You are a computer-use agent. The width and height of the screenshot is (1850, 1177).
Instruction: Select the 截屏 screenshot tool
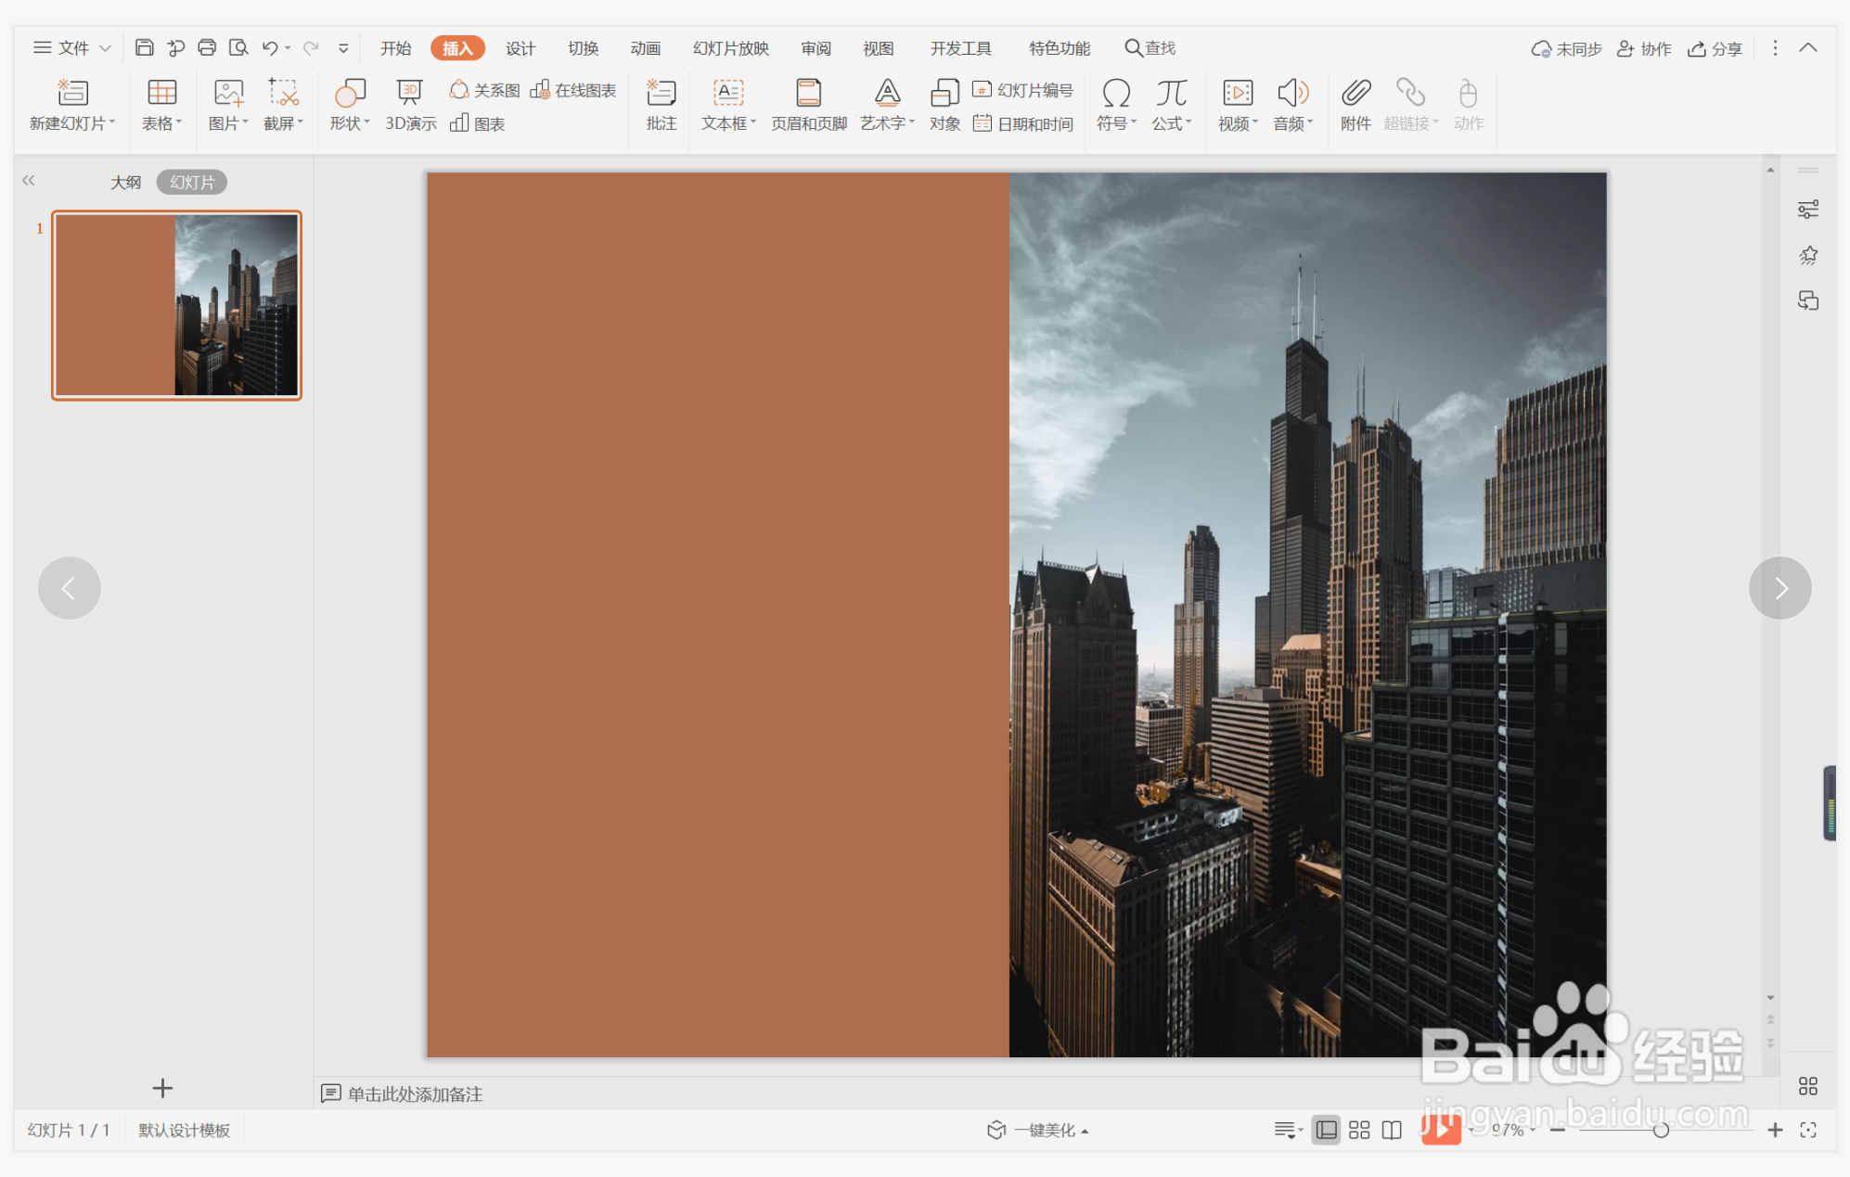tap(283, 105)
